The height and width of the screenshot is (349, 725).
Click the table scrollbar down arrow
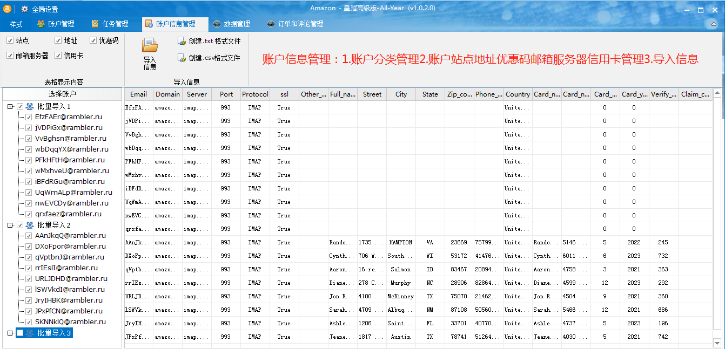pos(716,342)
